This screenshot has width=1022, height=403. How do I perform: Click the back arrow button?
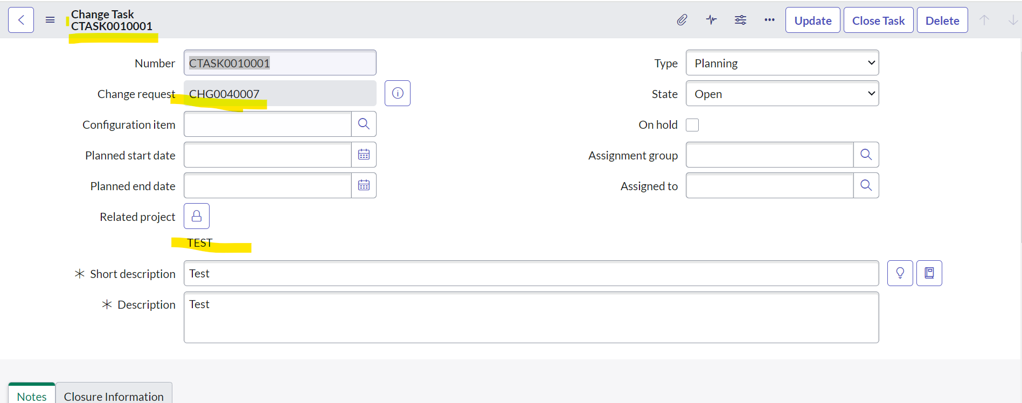coord(21,20)
